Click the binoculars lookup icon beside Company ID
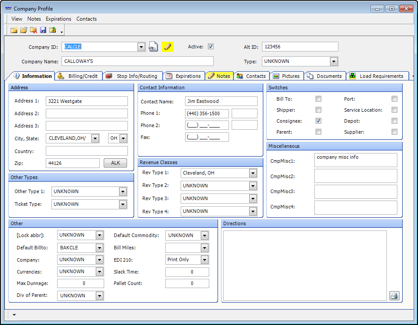 coord(153,47)
